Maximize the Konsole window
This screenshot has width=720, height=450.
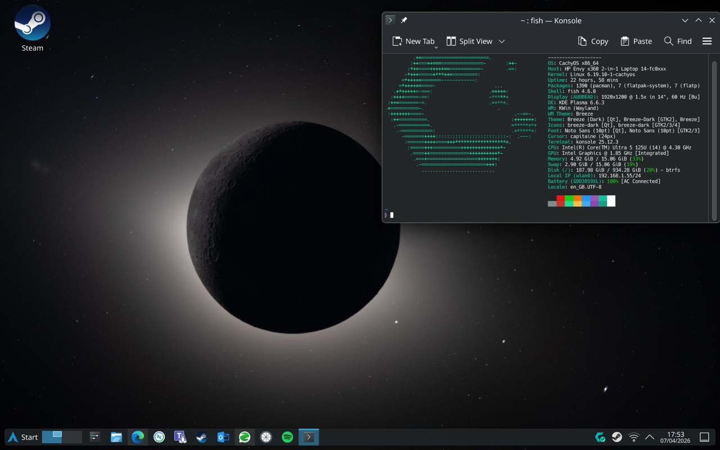(699, 20)
